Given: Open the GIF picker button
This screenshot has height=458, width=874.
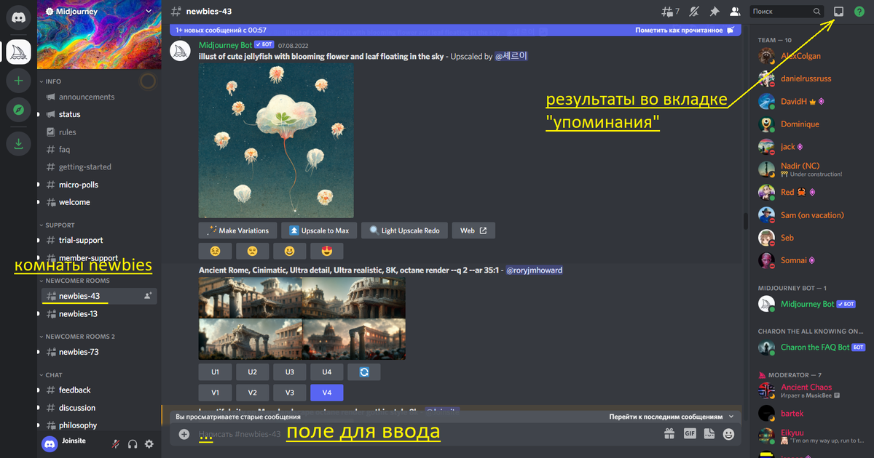Looking at the screenshot, I should [x=690, y=434].
